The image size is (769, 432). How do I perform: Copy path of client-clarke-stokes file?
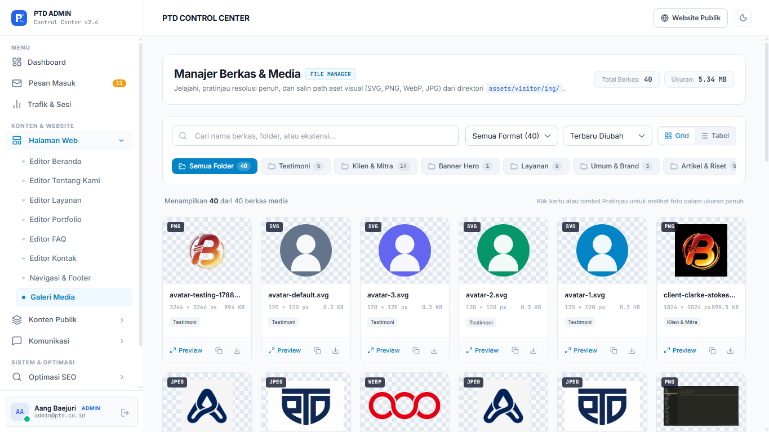click(712, 350)
